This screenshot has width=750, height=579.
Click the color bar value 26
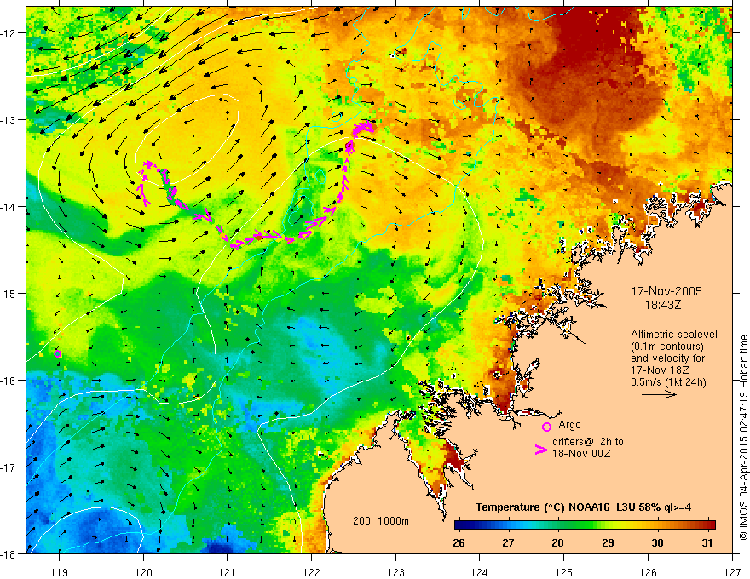tap(459, 542)
